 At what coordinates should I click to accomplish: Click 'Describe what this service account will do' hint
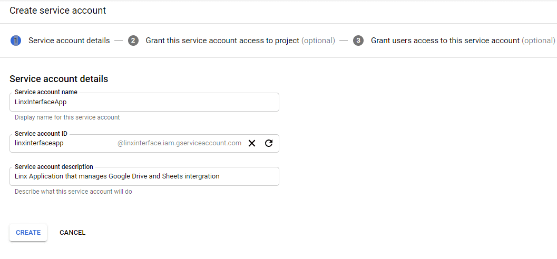tap(74, 192)
